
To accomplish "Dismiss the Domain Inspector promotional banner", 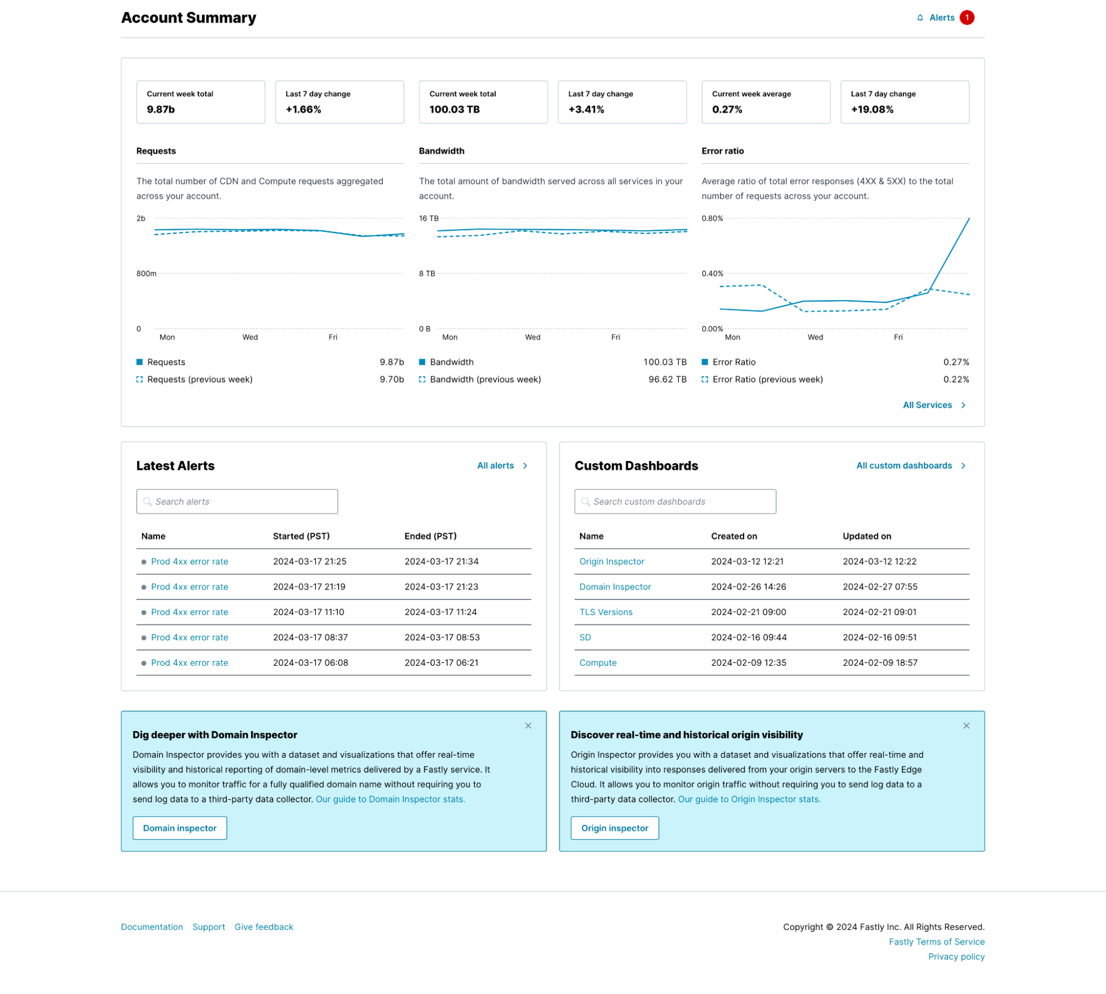I will tap(528, 726).
